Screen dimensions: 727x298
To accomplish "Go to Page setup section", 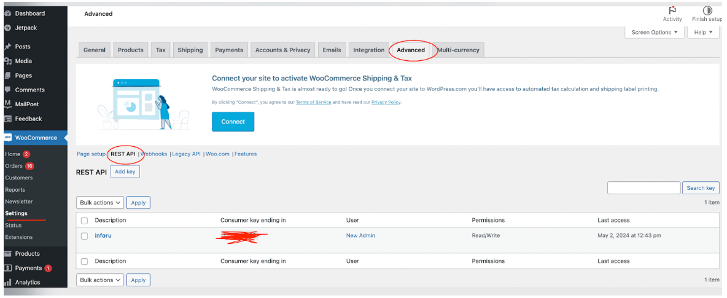I will point(91,154).
